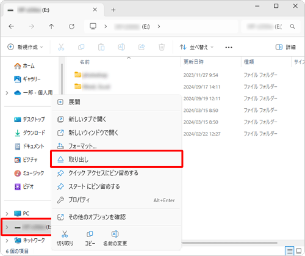Viewport: 305px width, 256px height.
Task: Click the navigation pane vertical scrollbar
Action: click(x=62, y=79)
